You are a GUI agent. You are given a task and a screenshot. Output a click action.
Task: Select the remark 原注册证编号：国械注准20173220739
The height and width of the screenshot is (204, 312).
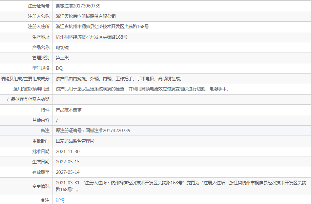pos(93,130)
